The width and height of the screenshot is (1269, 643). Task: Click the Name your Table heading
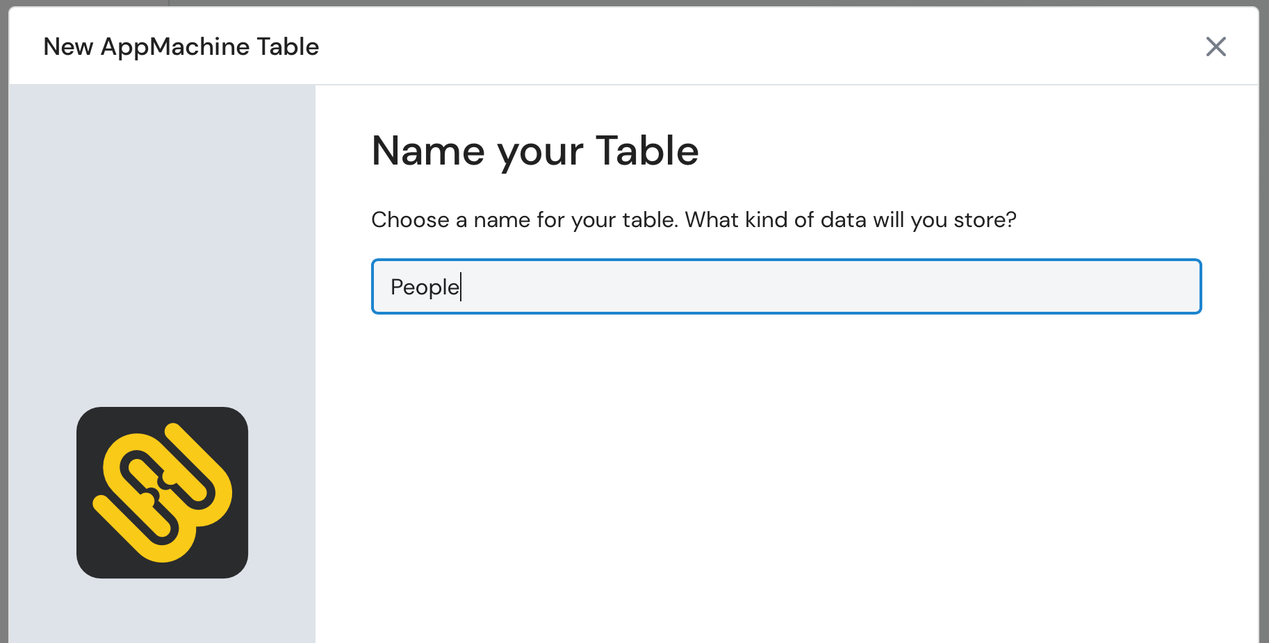(x=535, y=151)
